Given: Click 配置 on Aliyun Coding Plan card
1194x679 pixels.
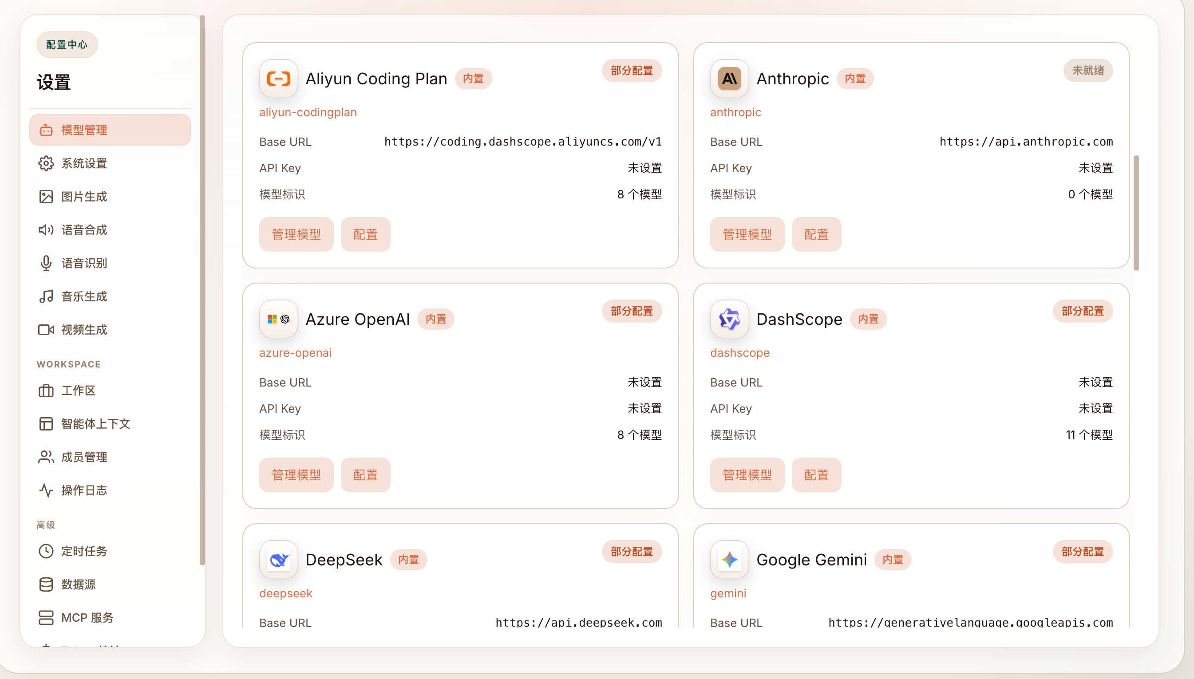Looking at the screenshot, I should tap(366, 235).
